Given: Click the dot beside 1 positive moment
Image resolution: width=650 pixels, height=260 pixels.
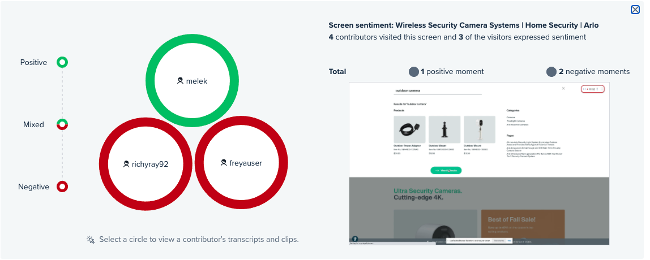Looking at the screenshot, I should (414, 72).
